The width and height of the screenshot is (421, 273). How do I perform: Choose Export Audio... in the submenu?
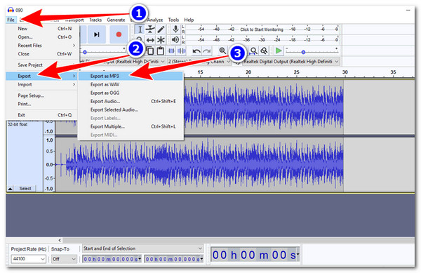point(131,101)
